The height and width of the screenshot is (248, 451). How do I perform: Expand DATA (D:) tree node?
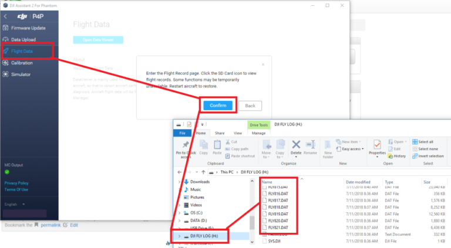coord(180,220)
